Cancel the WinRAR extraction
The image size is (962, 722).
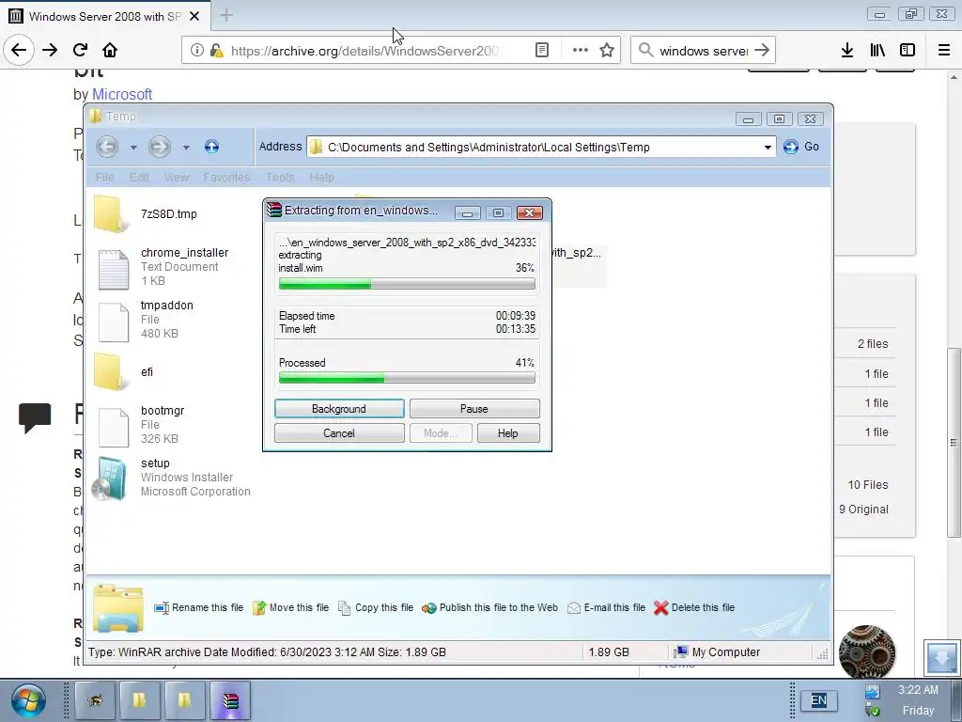tap(339, 433)
